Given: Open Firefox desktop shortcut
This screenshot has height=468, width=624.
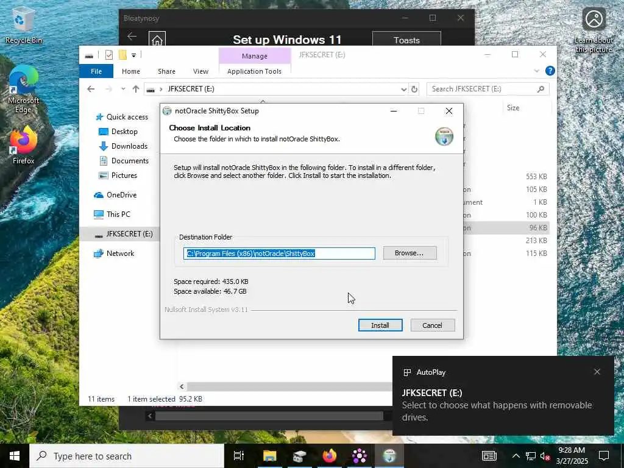Looking at the screenshot, I should [x=24, y=145].
